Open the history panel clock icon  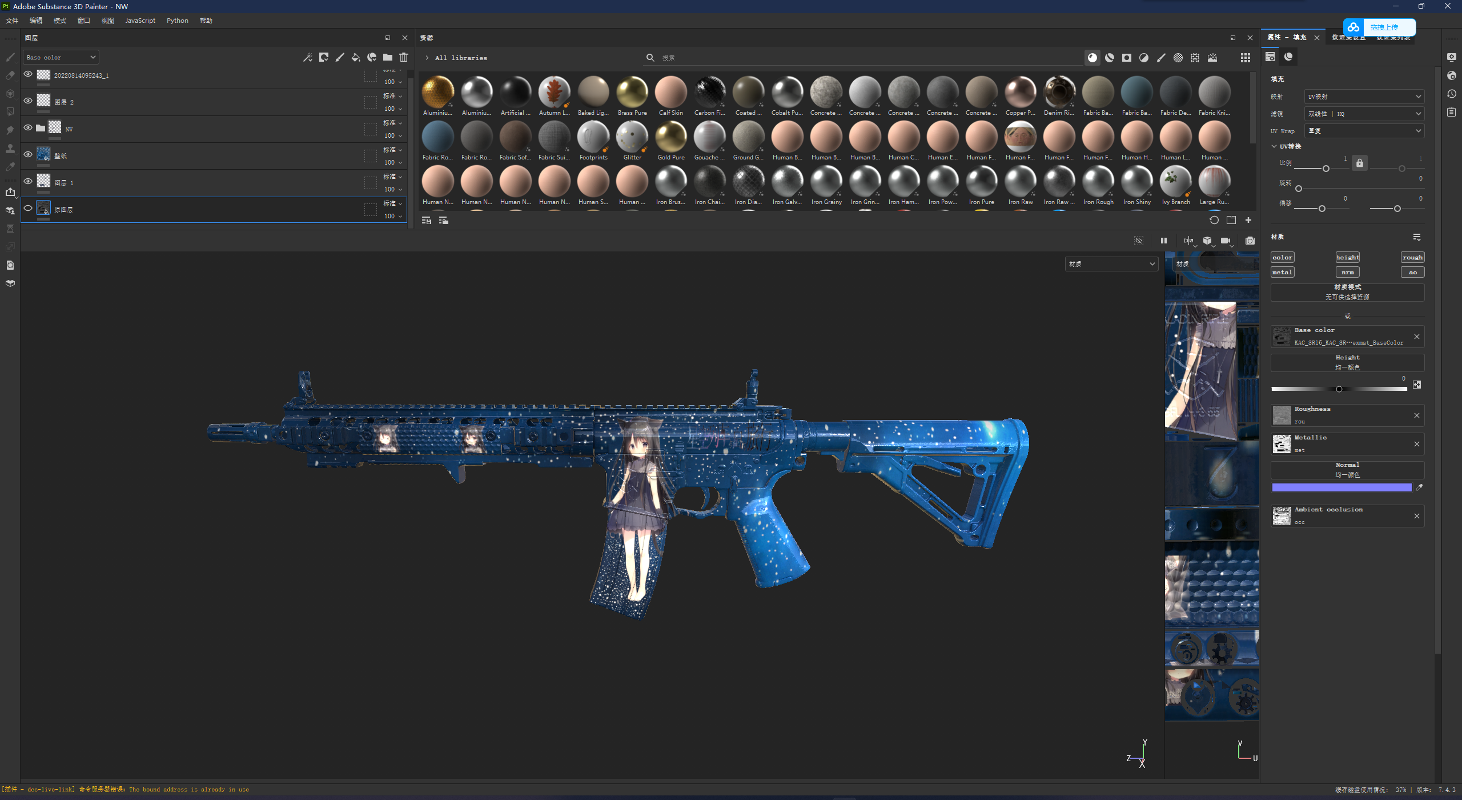click(x=1452, y=94)
